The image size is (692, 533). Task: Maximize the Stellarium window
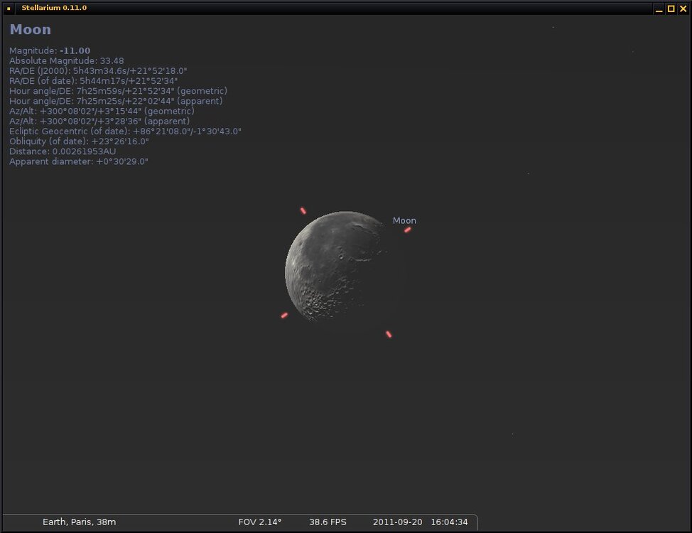(671, 9)
